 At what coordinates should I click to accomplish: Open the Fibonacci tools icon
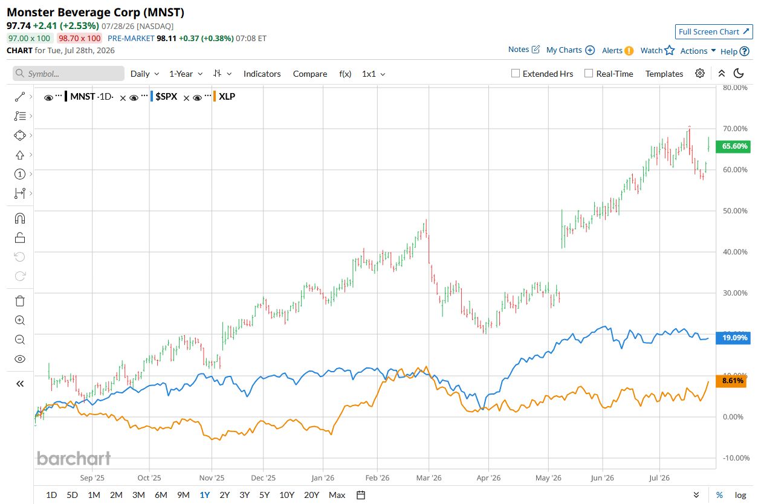tap(19, 116)
